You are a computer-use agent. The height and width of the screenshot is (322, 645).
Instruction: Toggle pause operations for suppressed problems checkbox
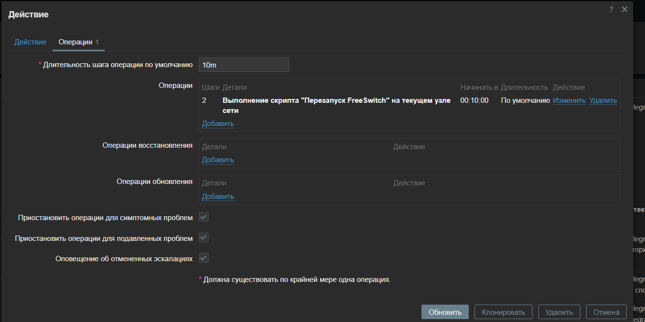pyautogui.click(x=204, y=238)
